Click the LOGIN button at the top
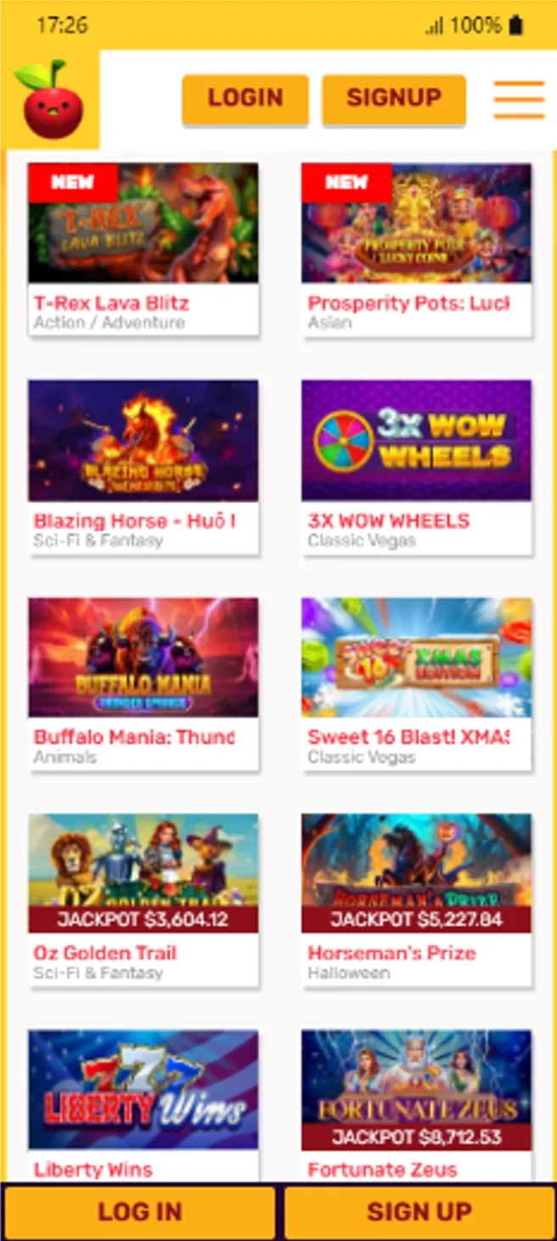This screenshot has height=1241, width=557. [245, 99]
